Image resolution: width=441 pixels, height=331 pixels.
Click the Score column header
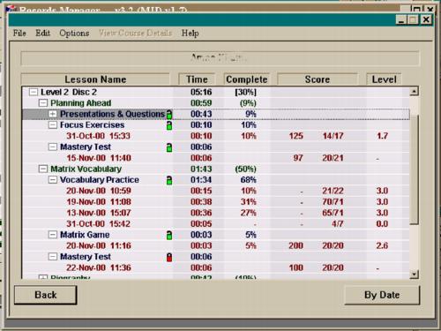[318, 79]
